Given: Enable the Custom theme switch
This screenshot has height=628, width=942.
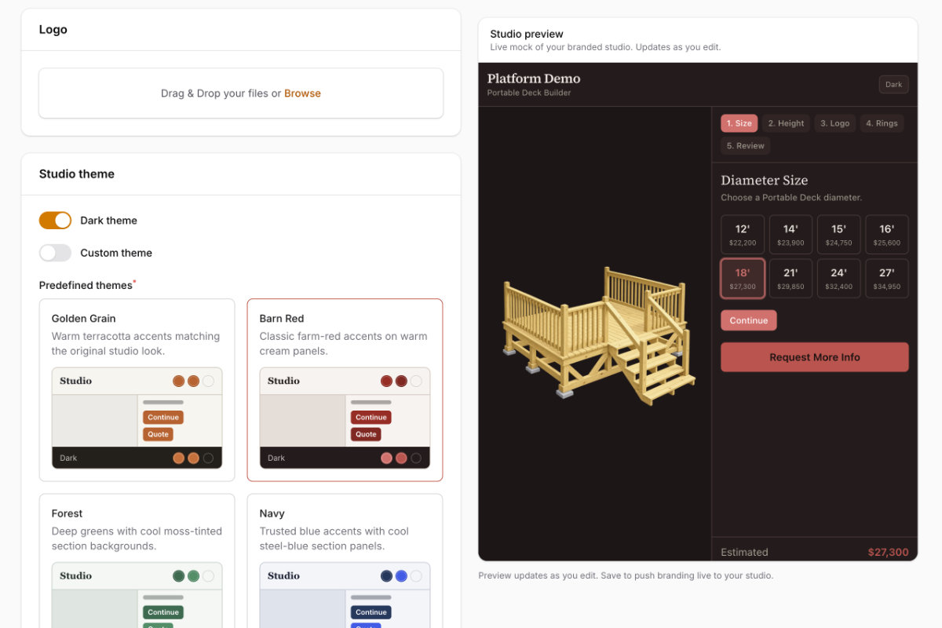Looking at the screenshot, I should click(x=55, y=253).
